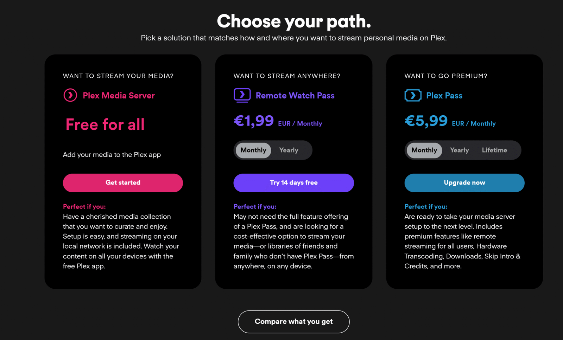
Task: Choose Lifetime option for Plex Pass
Action: point(494,150)
